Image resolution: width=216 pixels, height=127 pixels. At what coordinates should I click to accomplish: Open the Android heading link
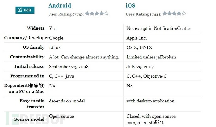[x=60, y=6]
